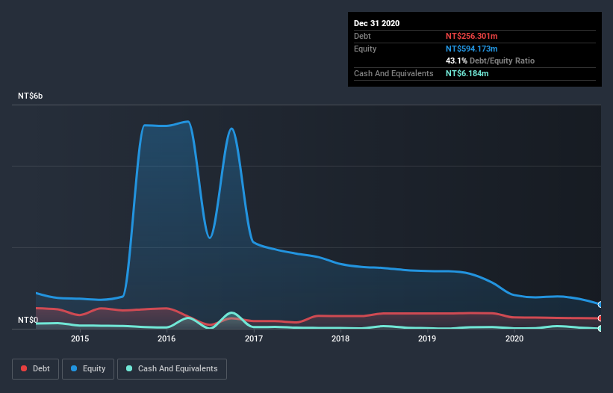This screenshot has width=613, height=393.
Task: Click the 2018 x-axis label
Action: [340, 338]
